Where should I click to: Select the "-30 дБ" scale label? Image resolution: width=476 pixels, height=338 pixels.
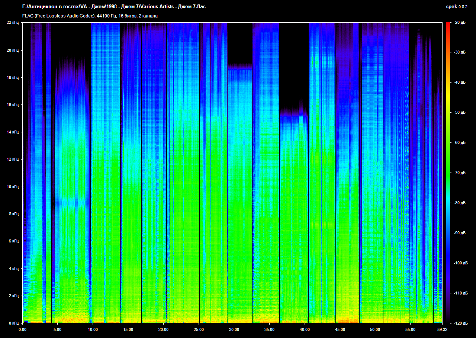[460, 53]
